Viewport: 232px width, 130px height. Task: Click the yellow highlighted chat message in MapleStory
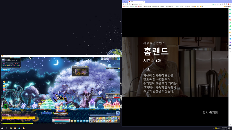click(x=19, y=118)
